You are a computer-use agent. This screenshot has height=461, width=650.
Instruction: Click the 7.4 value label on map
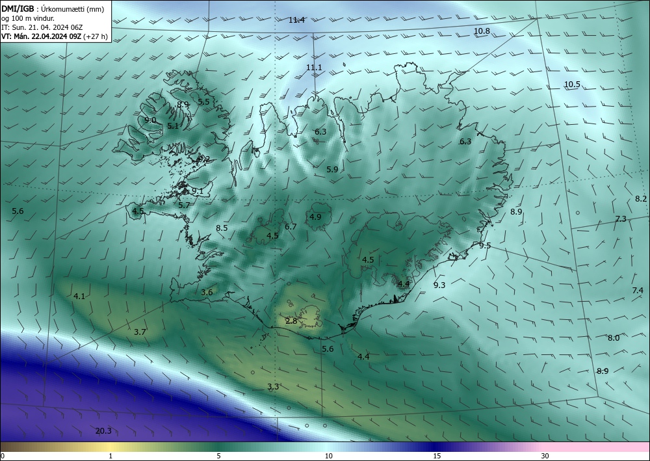638,290
